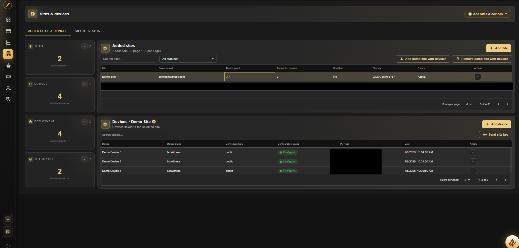This screenshot has width=519, height=248.
Task: Change rows per page for sites table
Action: (x=469, y=104)
